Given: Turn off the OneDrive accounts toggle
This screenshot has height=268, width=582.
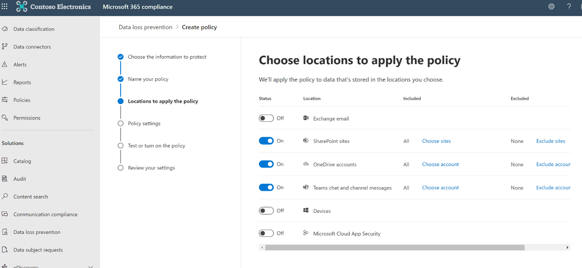Looking at the screenshot, I should pyautogui.click(x=266, y=164).
